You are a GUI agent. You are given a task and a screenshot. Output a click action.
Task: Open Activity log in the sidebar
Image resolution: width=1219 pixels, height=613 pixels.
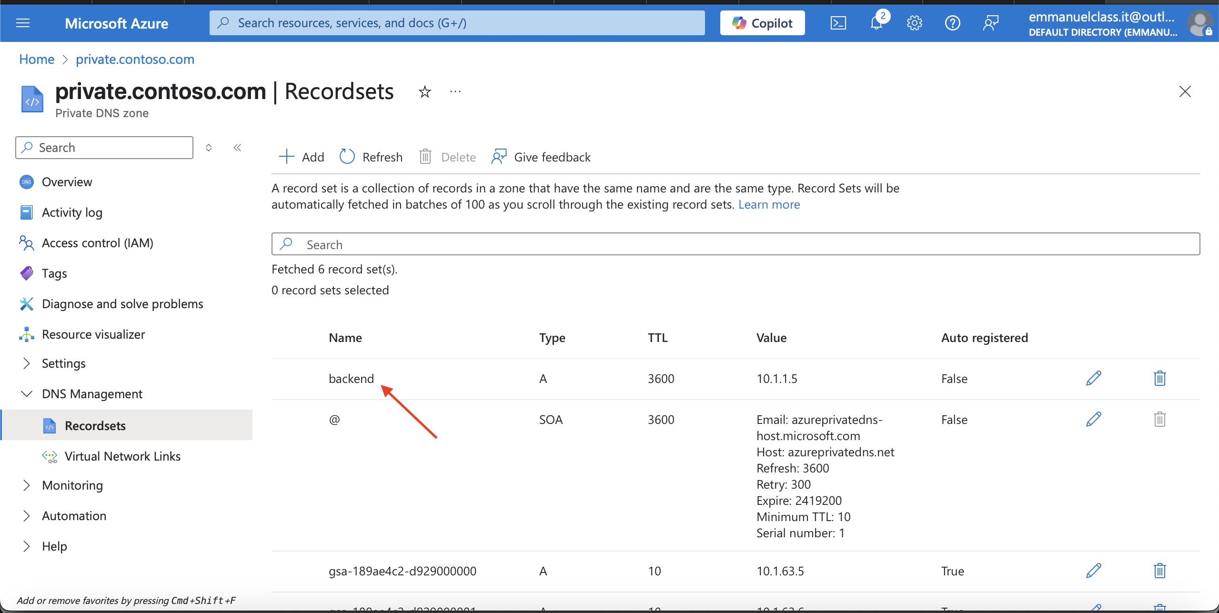point(72,212)
